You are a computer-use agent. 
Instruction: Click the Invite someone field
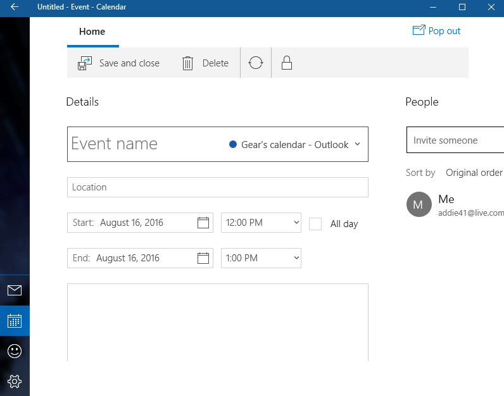click(x=455, y=140)
